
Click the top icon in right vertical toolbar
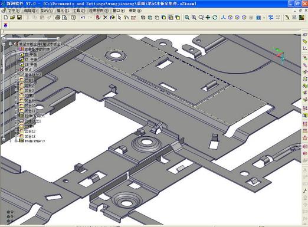pos(304,35)
